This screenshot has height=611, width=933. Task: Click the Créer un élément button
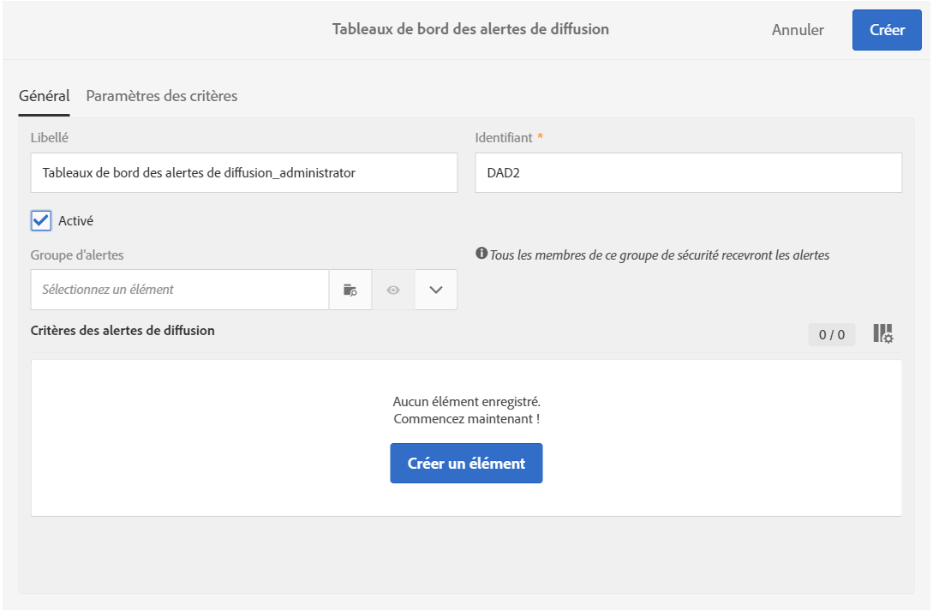pyautogui.click(x=466, y=464)
